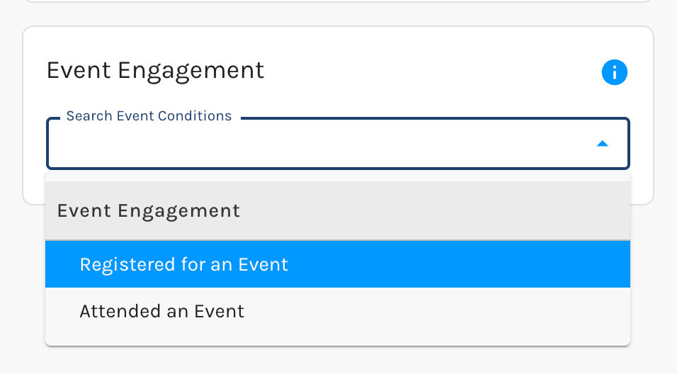Focus the Search Event Conditions input
The height and width of the screenshot is (374, 677).
[319, 144]
